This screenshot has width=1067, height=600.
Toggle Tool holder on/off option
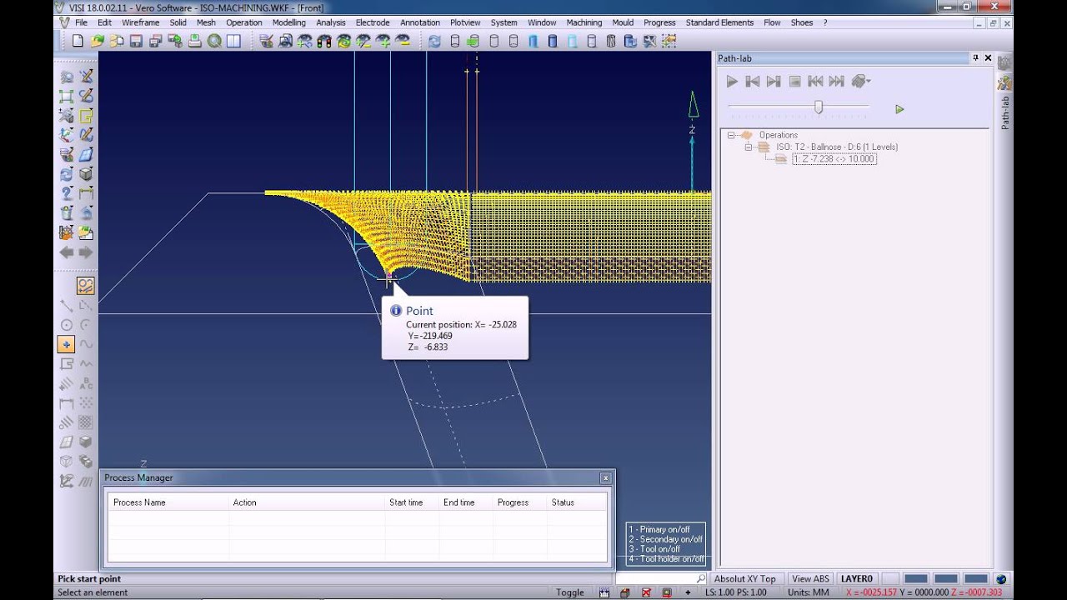tap(666, 559)
